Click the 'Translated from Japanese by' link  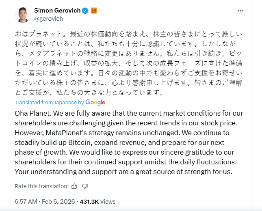point(49,102)
